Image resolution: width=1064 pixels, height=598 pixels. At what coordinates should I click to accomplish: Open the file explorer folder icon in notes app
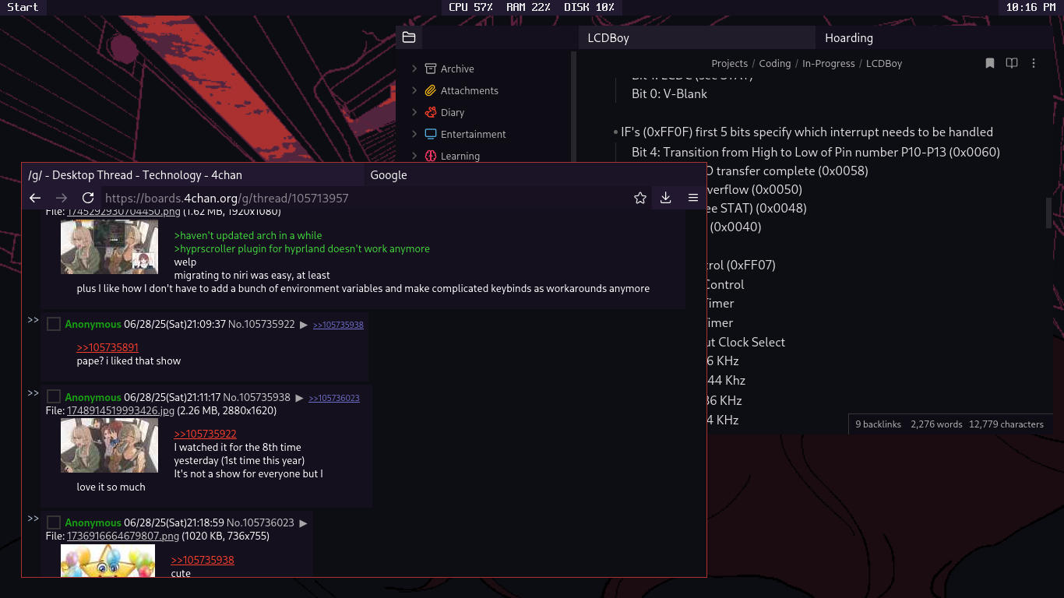pos(409,37)
